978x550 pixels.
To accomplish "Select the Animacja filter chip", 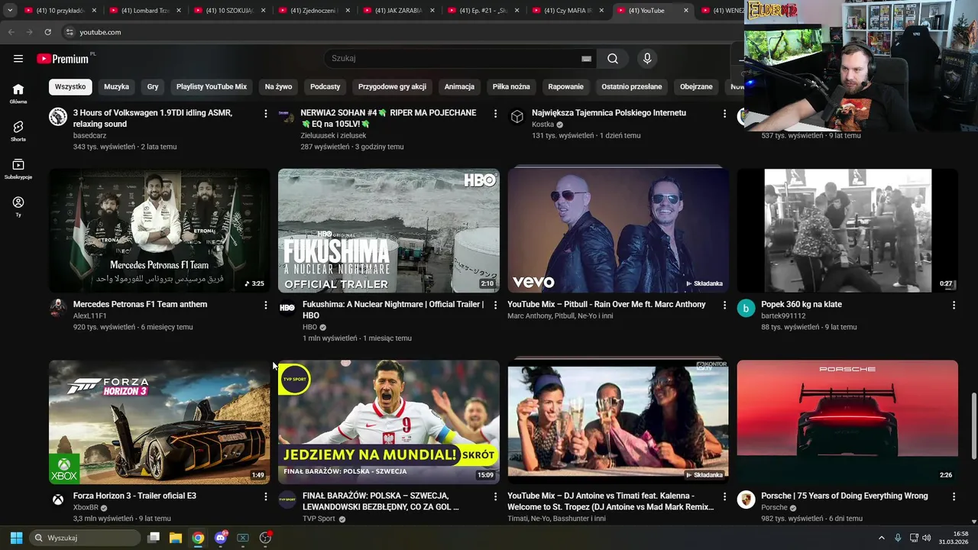I will pyautogui.click(x=459, y=87).
